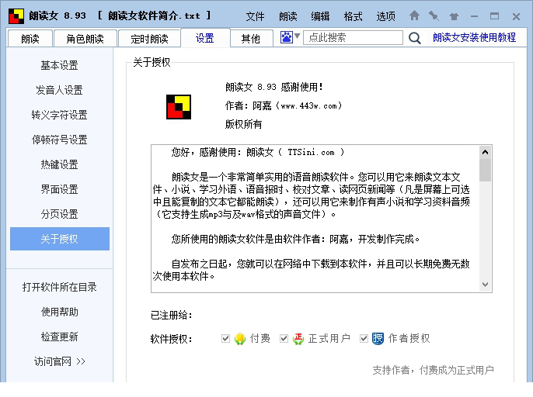Open 发音人设置 in the sidebar
The image size is (533, 397).
click(x=60, y=90)
